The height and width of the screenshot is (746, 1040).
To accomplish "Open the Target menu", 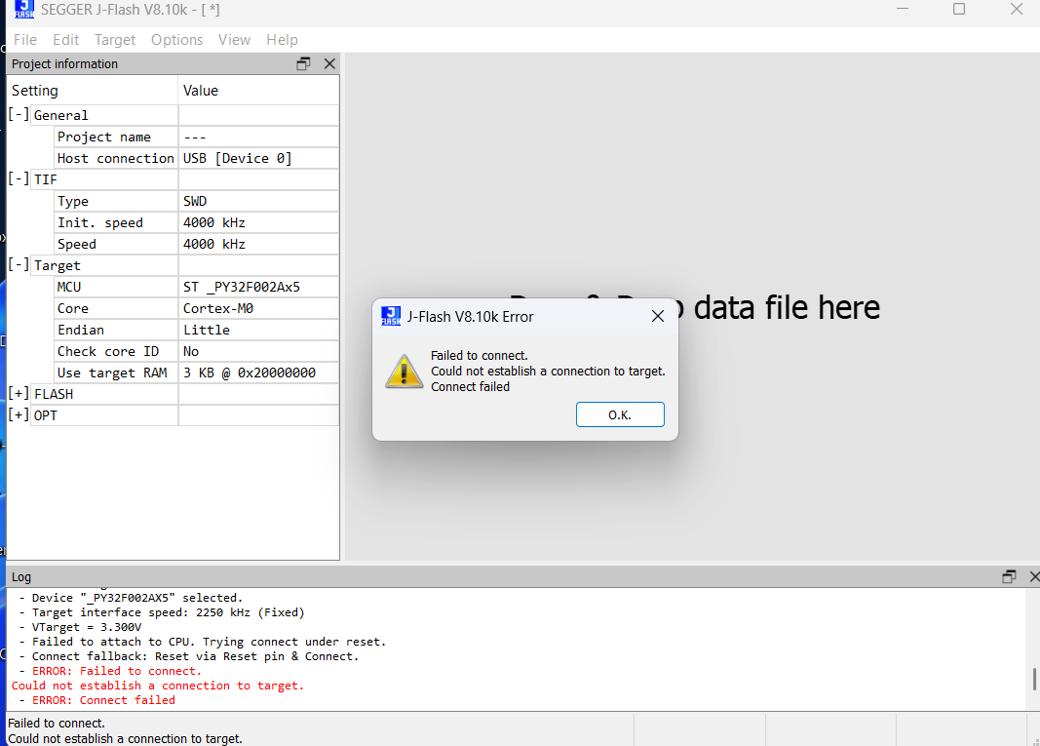I will pyautogui.click(x=115, y=40).
